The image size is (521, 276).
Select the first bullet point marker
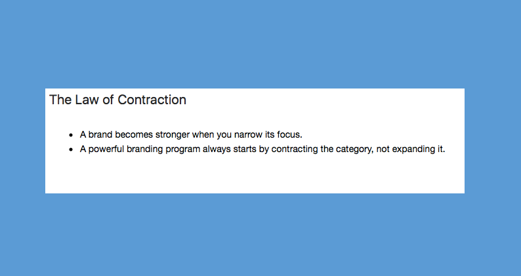coord(71,135)
